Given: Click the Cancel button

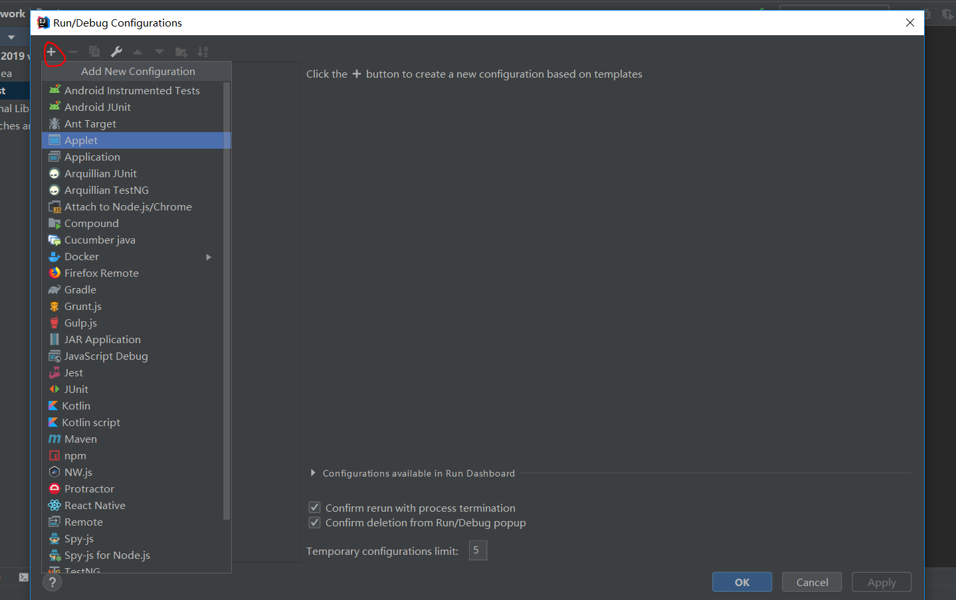Looking at the screenshot, I should (x=812, y=582).
